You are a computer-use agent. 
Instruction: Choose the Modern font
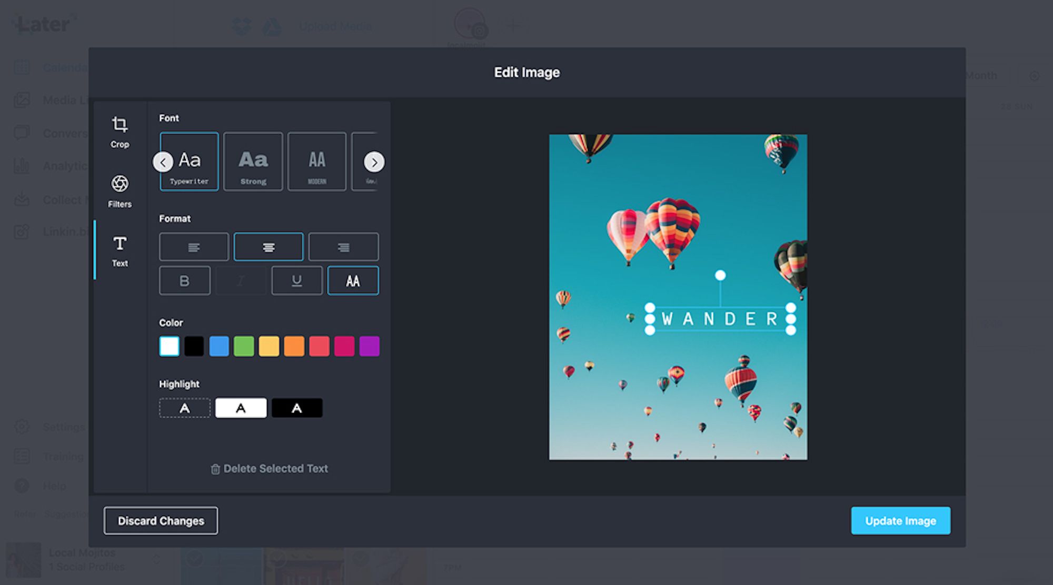(317, 162)
